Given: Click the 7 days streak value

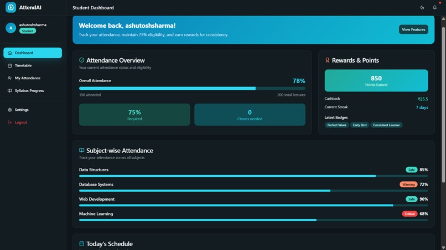Looking at the screenshot, I should coord(422,108).
